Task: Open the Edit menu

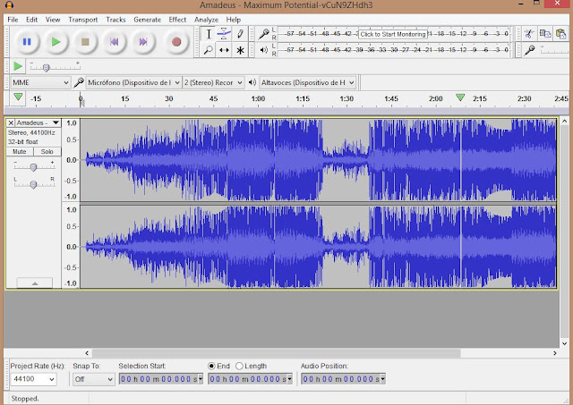Action: (32, 20)
